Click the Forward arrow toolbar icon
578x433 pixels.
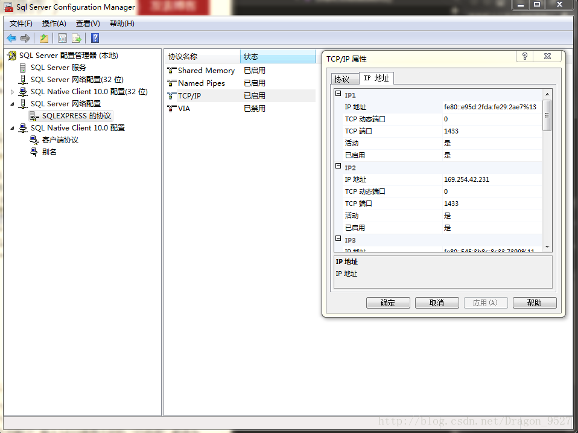pyautogui.click(x=25, y=38)
